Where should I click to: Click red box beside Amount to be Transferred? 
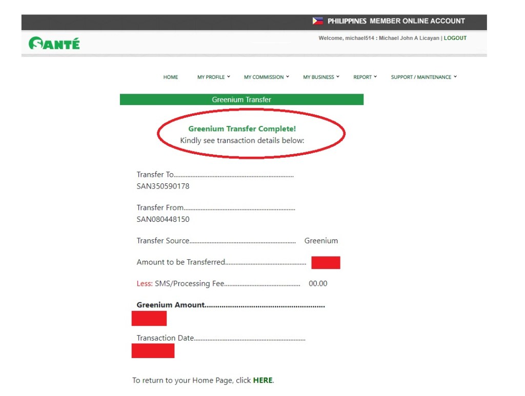[326, 262]
